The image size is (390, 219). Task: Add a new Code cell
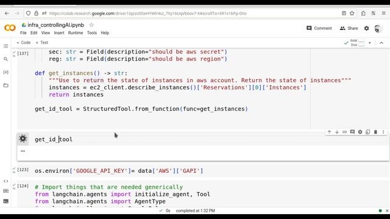(x=23, y=43)
